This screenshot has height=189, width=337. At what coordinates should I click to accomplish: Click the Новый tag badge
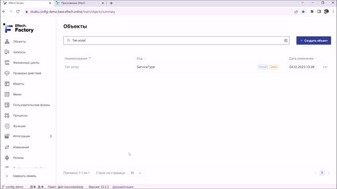pos(262,67)
